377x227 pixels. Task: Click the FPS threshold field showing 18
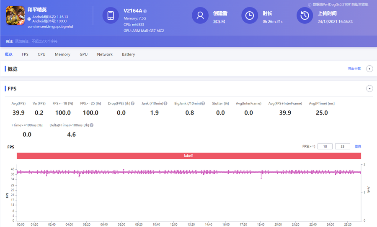tap(325, 147)
